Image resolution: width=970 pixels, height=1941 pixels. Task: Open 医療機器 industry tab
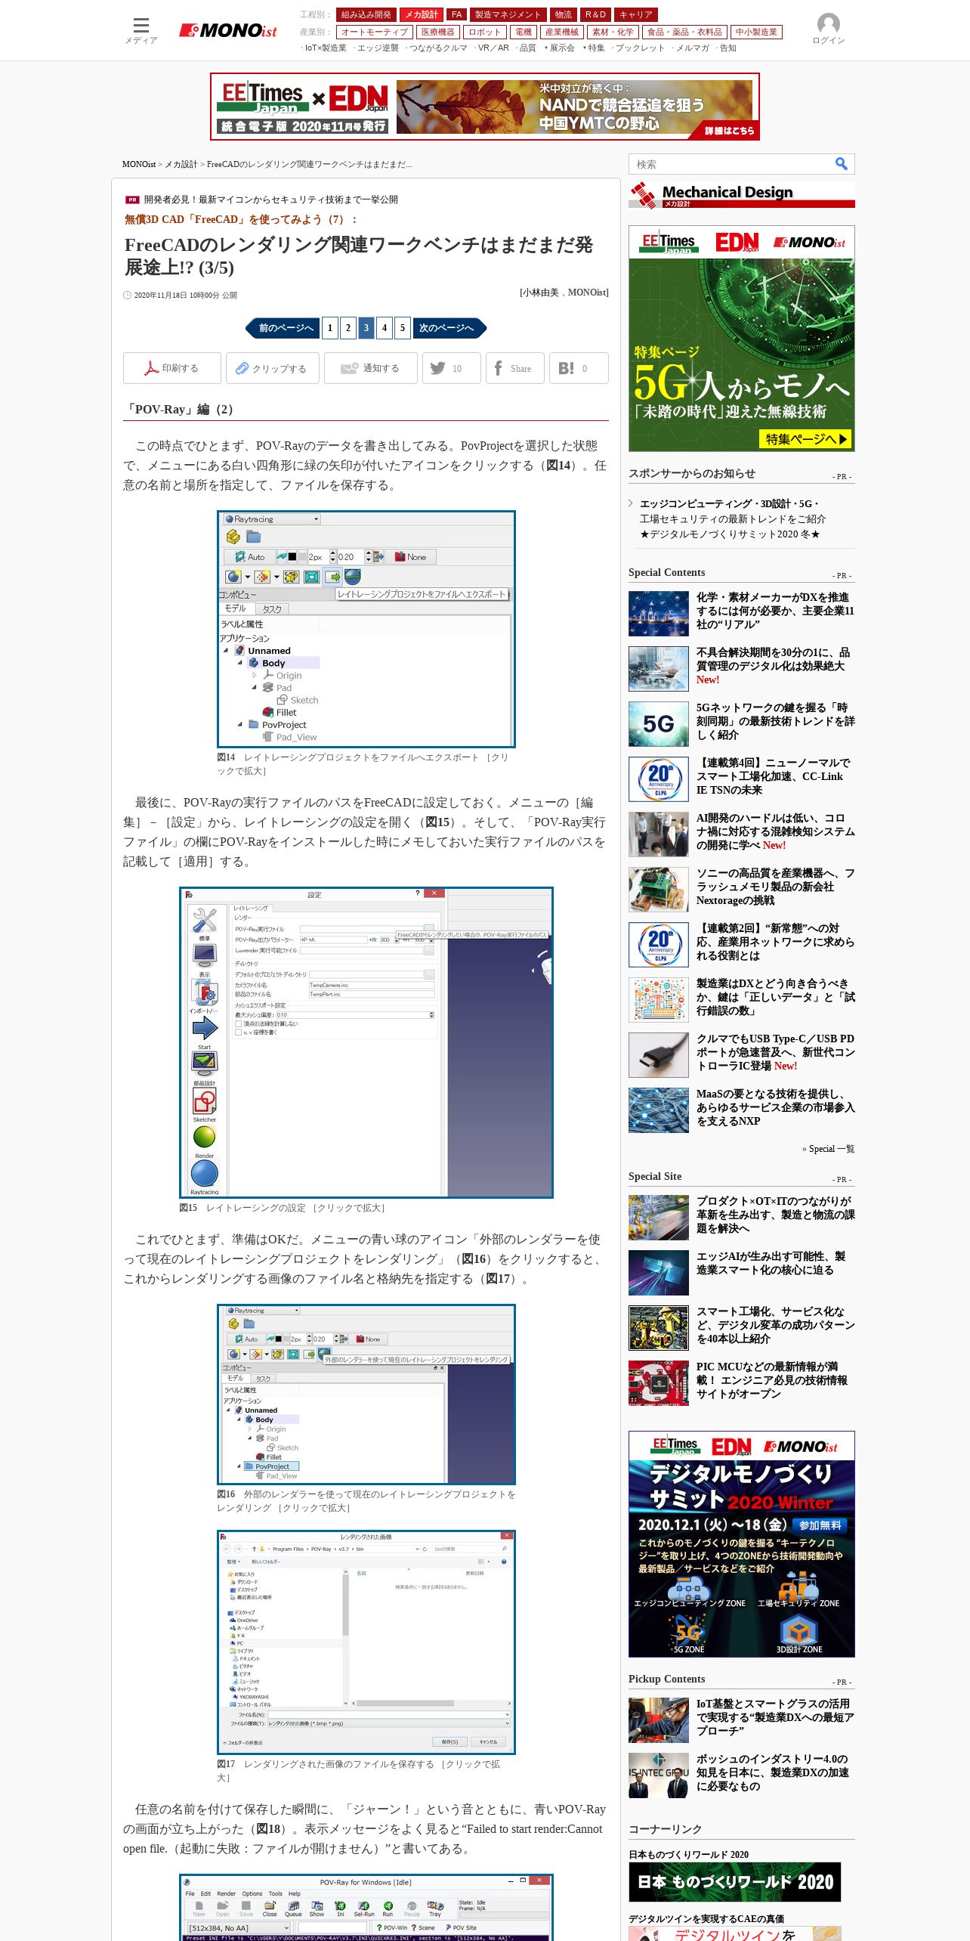[x=438, y=32]
